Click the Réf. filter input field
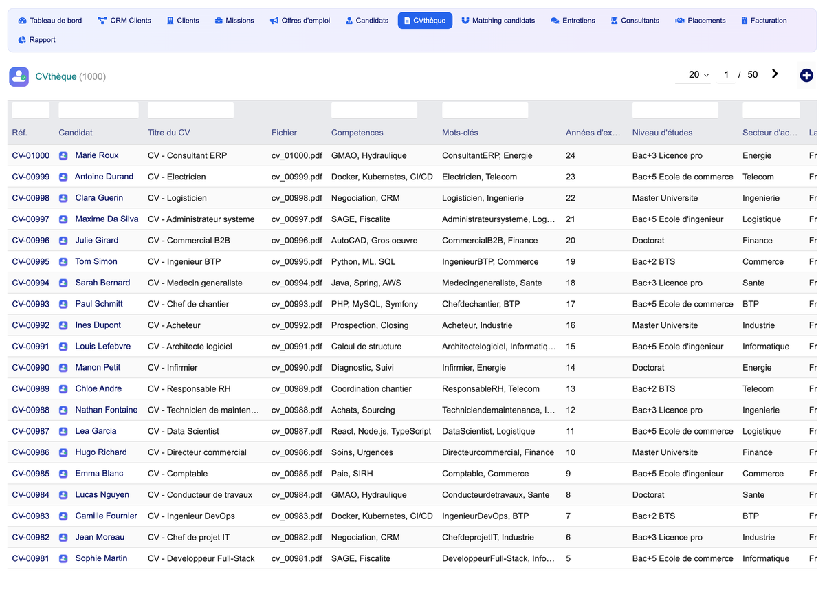825x592 pixels. [31, 110]
